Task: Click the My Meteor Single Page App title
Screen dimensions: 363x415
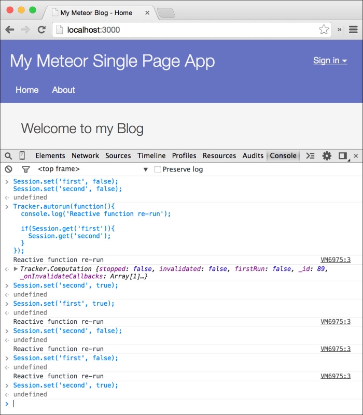Action: tap(113, 62)
